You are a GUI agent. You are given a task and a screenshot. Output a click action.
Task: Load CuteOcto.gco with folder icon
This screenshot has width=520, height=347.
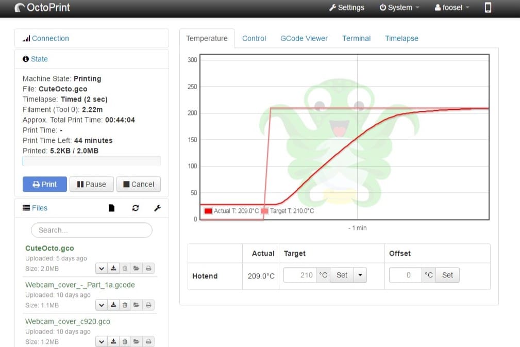(136, 269)
